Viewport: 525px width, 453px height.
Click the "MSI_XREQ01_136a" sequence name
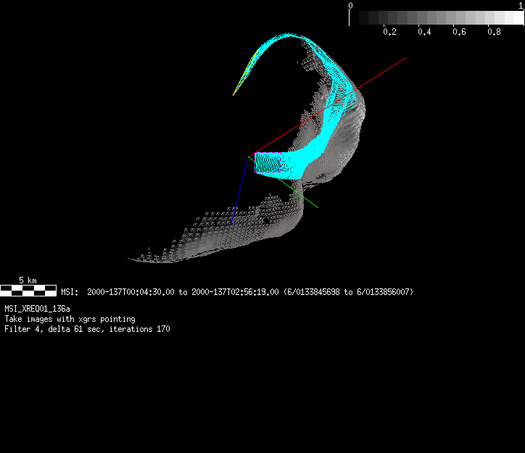(x=37, y=309)
